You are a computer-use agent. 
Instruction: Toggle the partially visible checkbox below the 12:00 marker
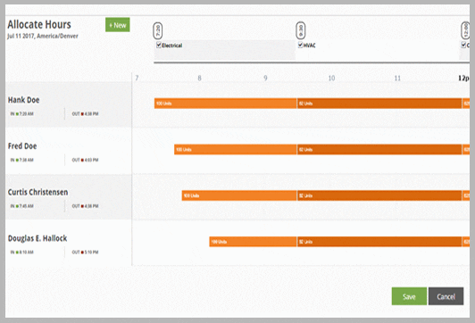click(x=463, y=46)
